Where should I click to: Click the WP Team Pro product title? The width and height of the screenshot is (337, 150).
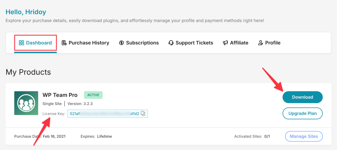[60, 95]
